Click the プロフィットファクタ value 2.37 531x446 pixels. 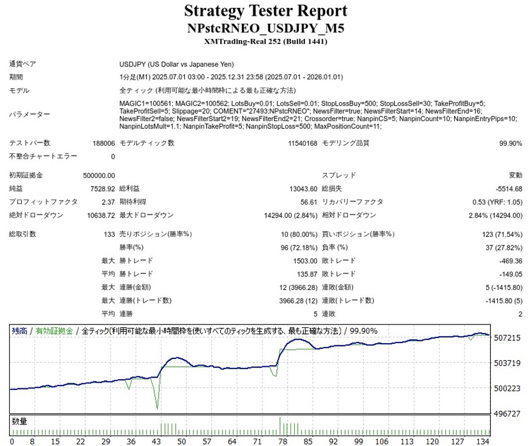pos(108,202)
